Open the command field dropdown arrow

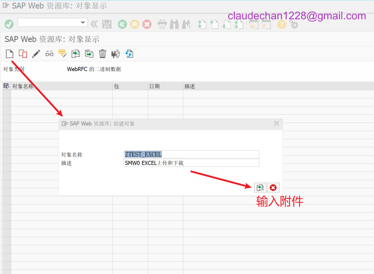coord(83,22)
